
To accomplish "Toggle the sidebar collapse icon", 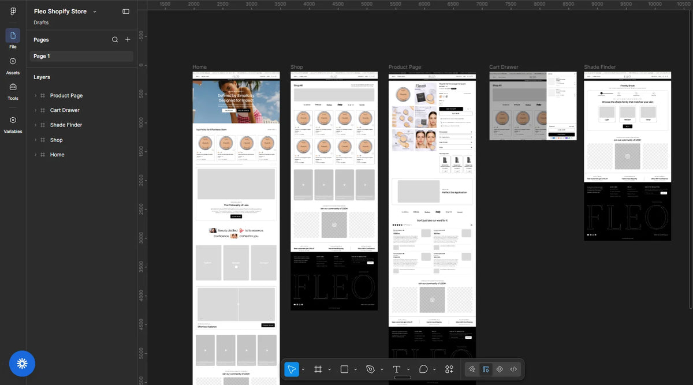I will [x=126, y=12].
